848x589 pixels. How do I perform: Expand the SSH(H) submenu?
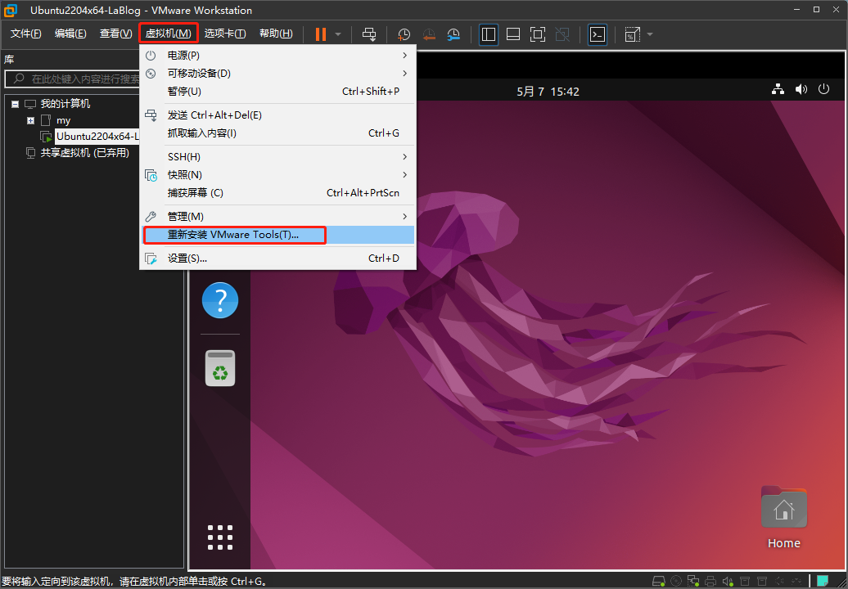tap(278, 157)
